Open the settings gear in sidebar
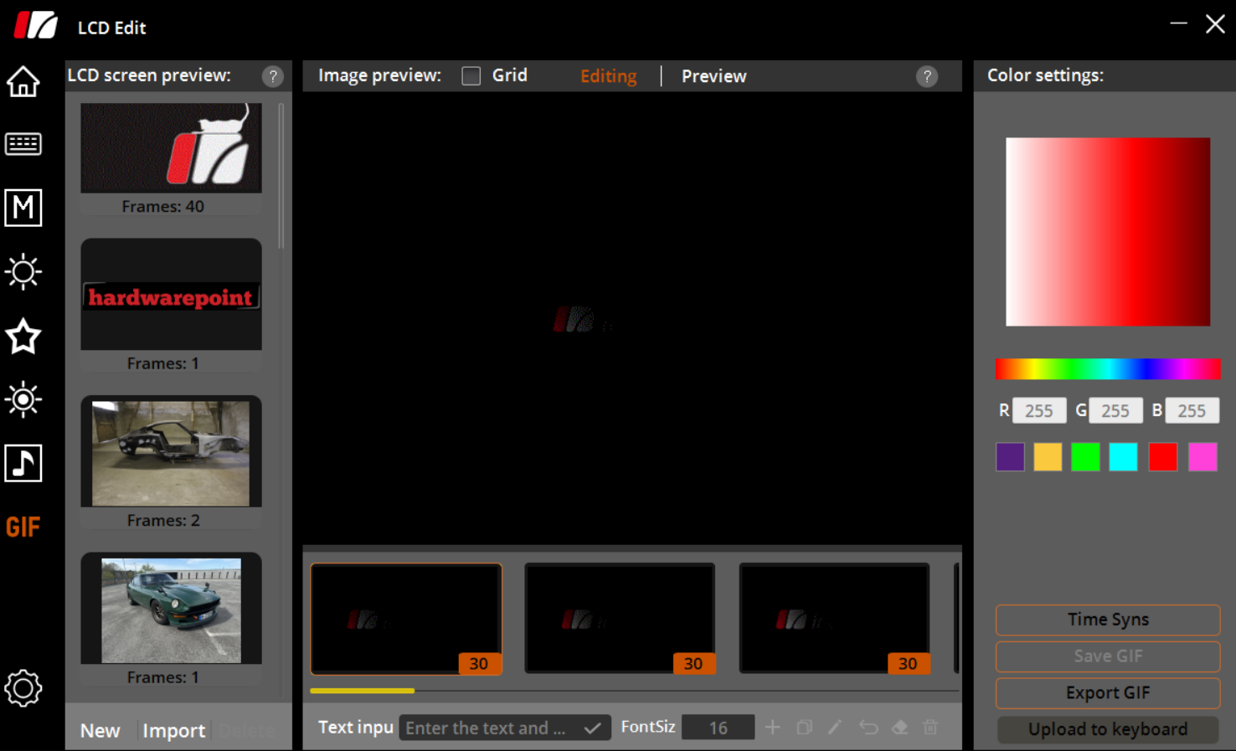 [x=23, y=688]
